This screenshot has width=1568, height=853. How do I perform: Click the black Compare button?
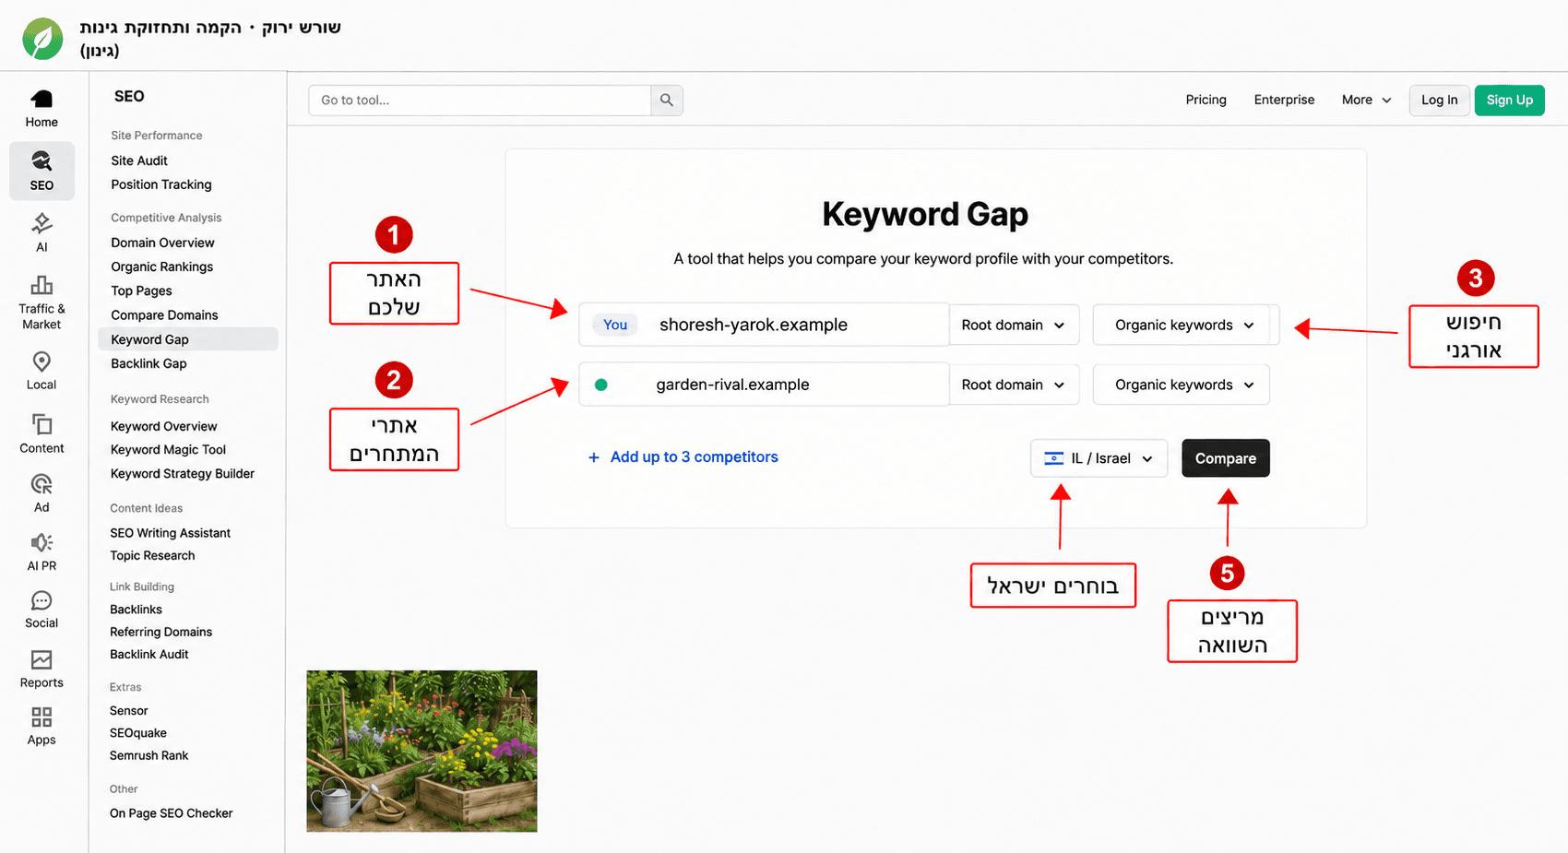[x=1226, y=458]
